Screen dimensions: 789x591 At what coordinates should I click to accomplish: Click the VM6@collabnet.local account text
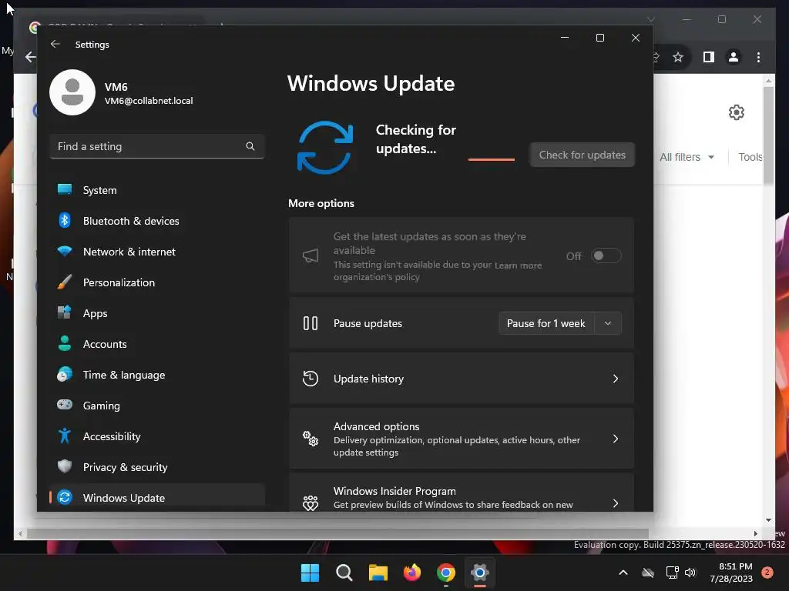(149, 101)
